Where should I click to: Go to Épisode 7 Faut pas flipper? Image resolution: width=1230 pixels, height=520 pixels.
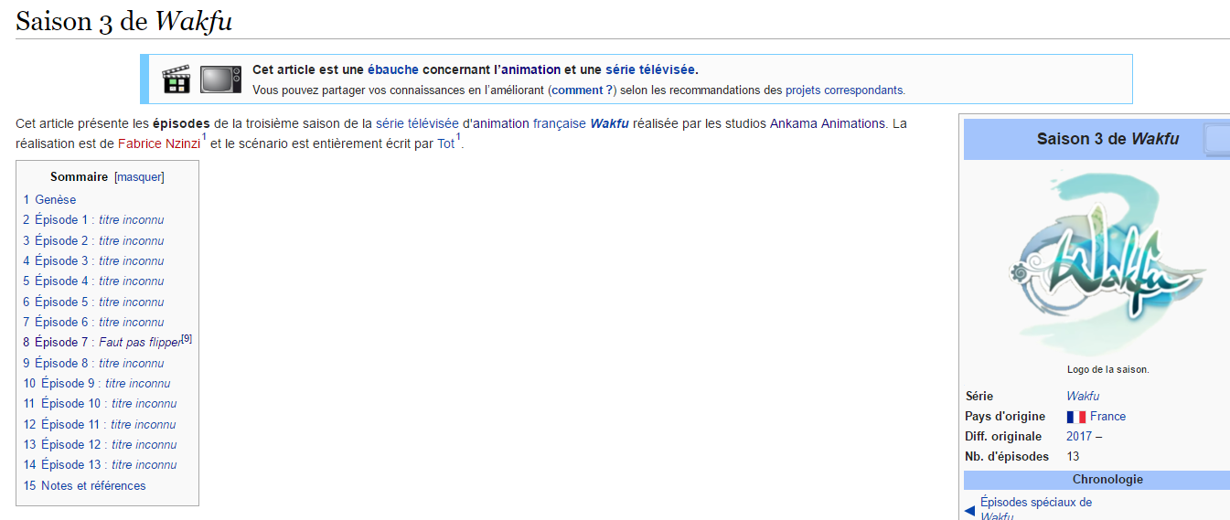pos(107,343)
